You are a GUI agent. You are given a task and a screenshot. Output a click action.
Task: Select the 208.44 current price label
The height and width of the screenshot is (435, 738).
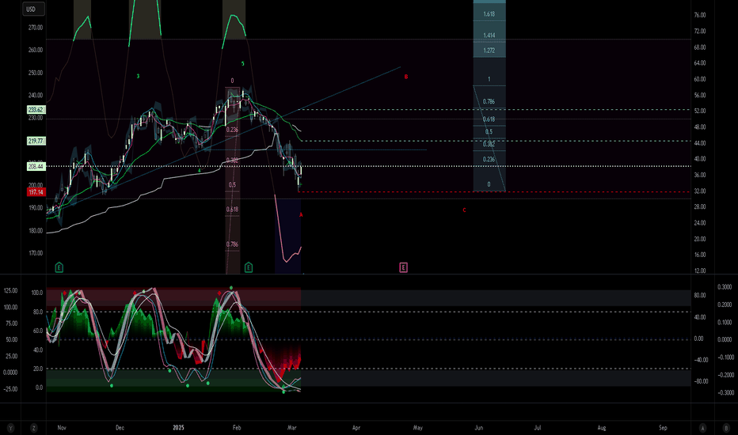[36, 166]
